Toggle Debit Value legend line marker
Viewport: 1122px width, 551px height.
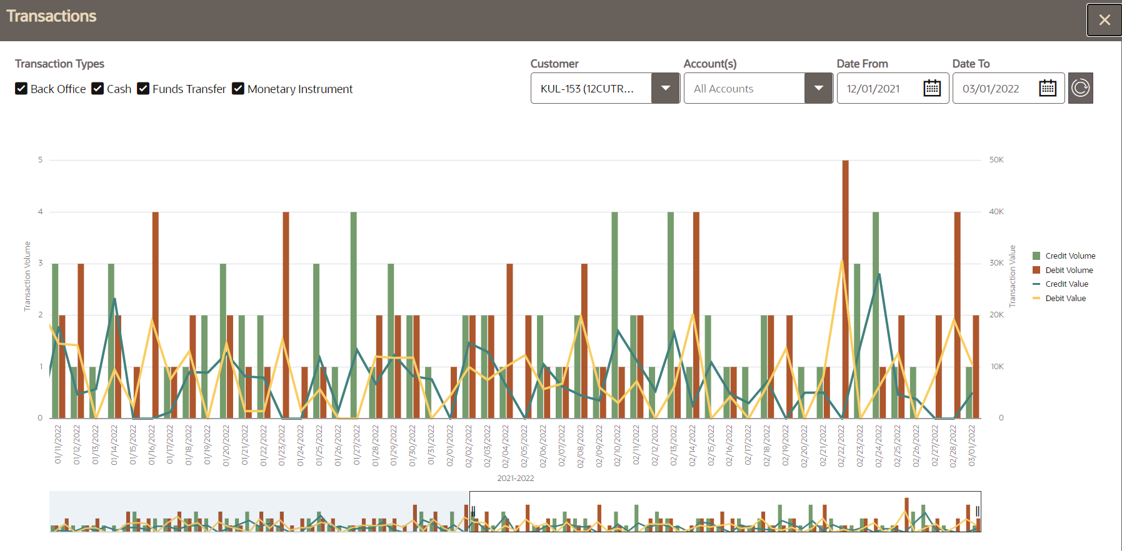[1036, 298]
